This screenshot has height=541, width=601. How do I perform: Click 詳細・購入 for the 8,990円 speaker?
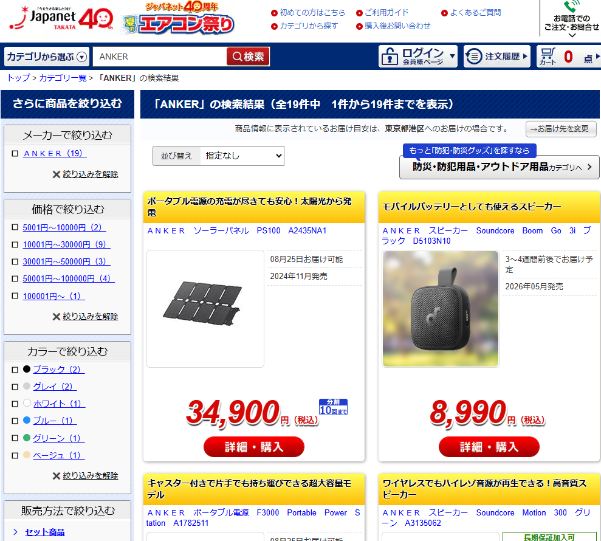pyautogui.click(x=489, y=447)
